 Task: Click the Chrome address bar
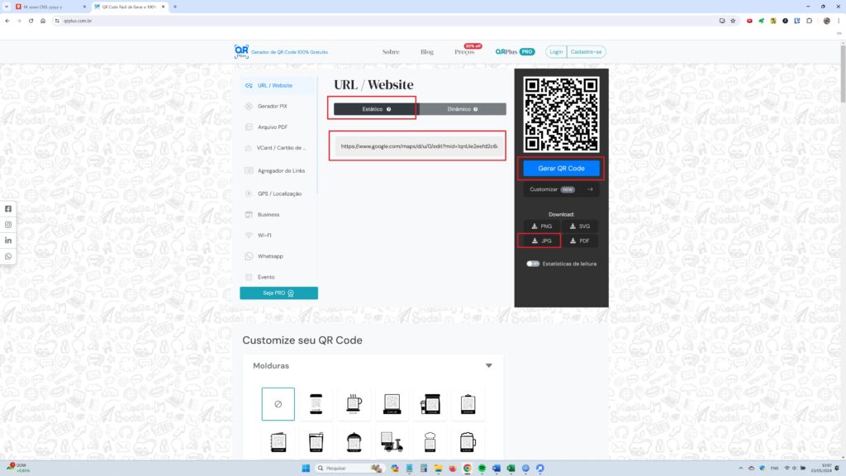388,21
